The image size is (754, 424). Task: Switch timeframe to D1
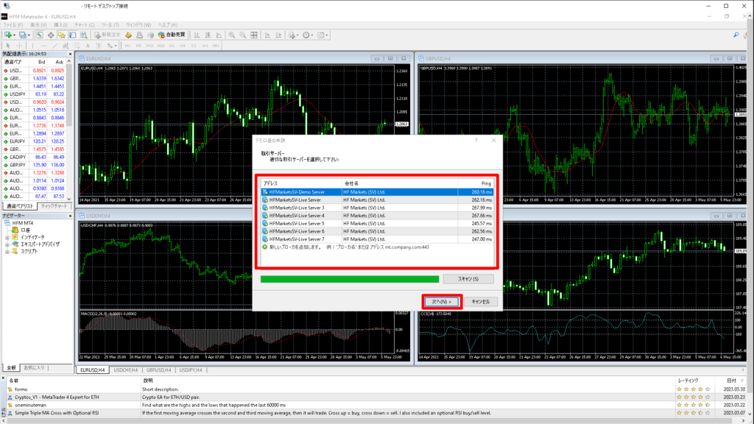194,46
